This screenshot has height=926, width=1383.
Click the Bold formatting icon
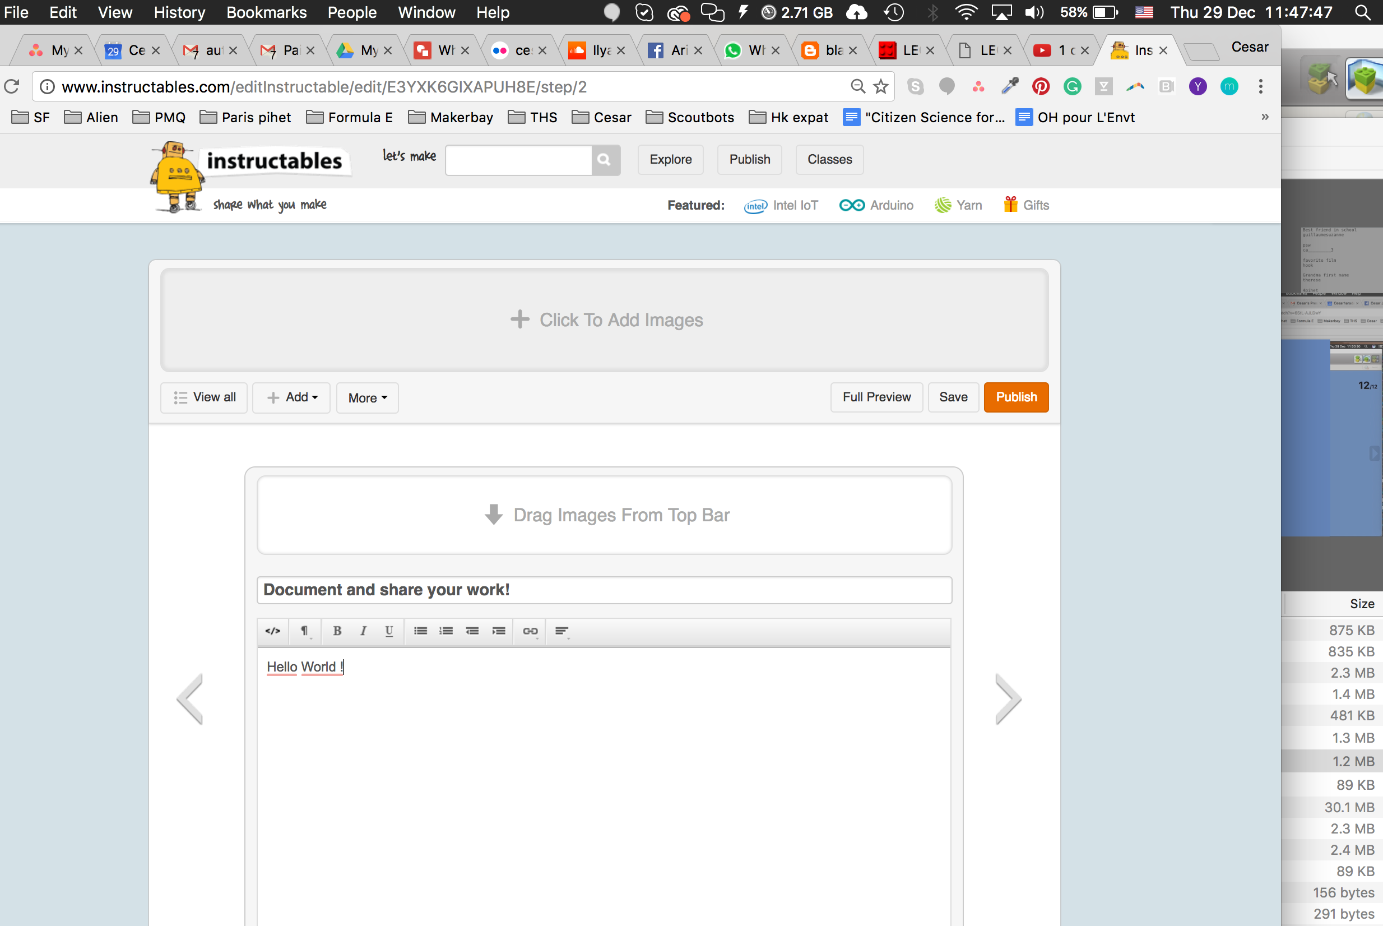coord(338,631)
